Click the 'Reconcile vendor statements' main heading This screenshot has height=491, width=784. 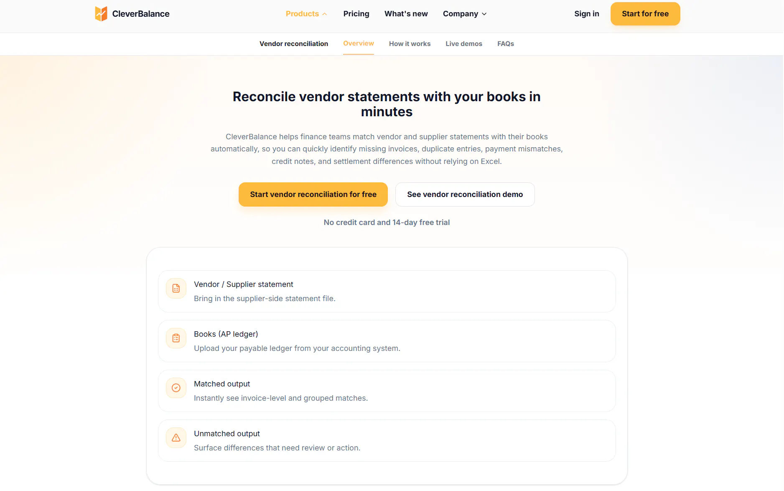tap(387, 104)
